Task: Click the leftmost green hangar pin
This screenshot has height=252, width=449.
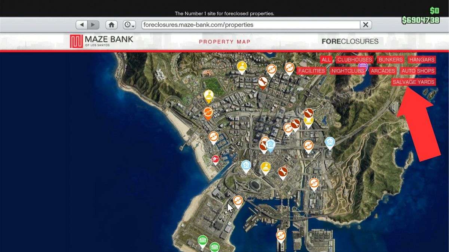Action: (202, 240)
